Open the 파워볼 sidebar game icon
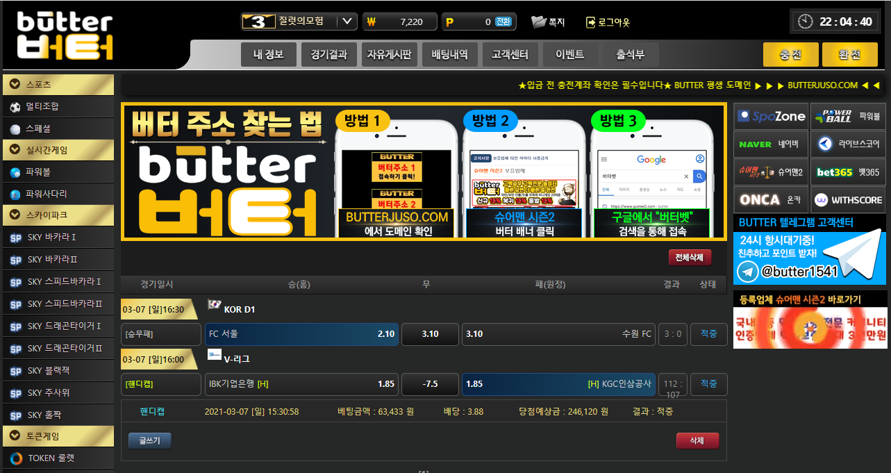 click(15, 172)
